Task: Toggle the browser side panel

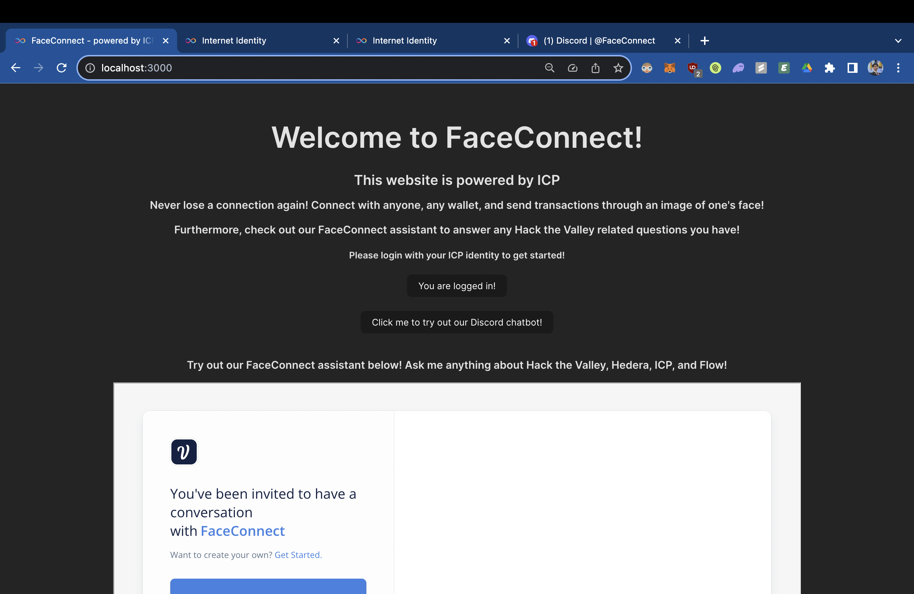Action: [852, 68]
